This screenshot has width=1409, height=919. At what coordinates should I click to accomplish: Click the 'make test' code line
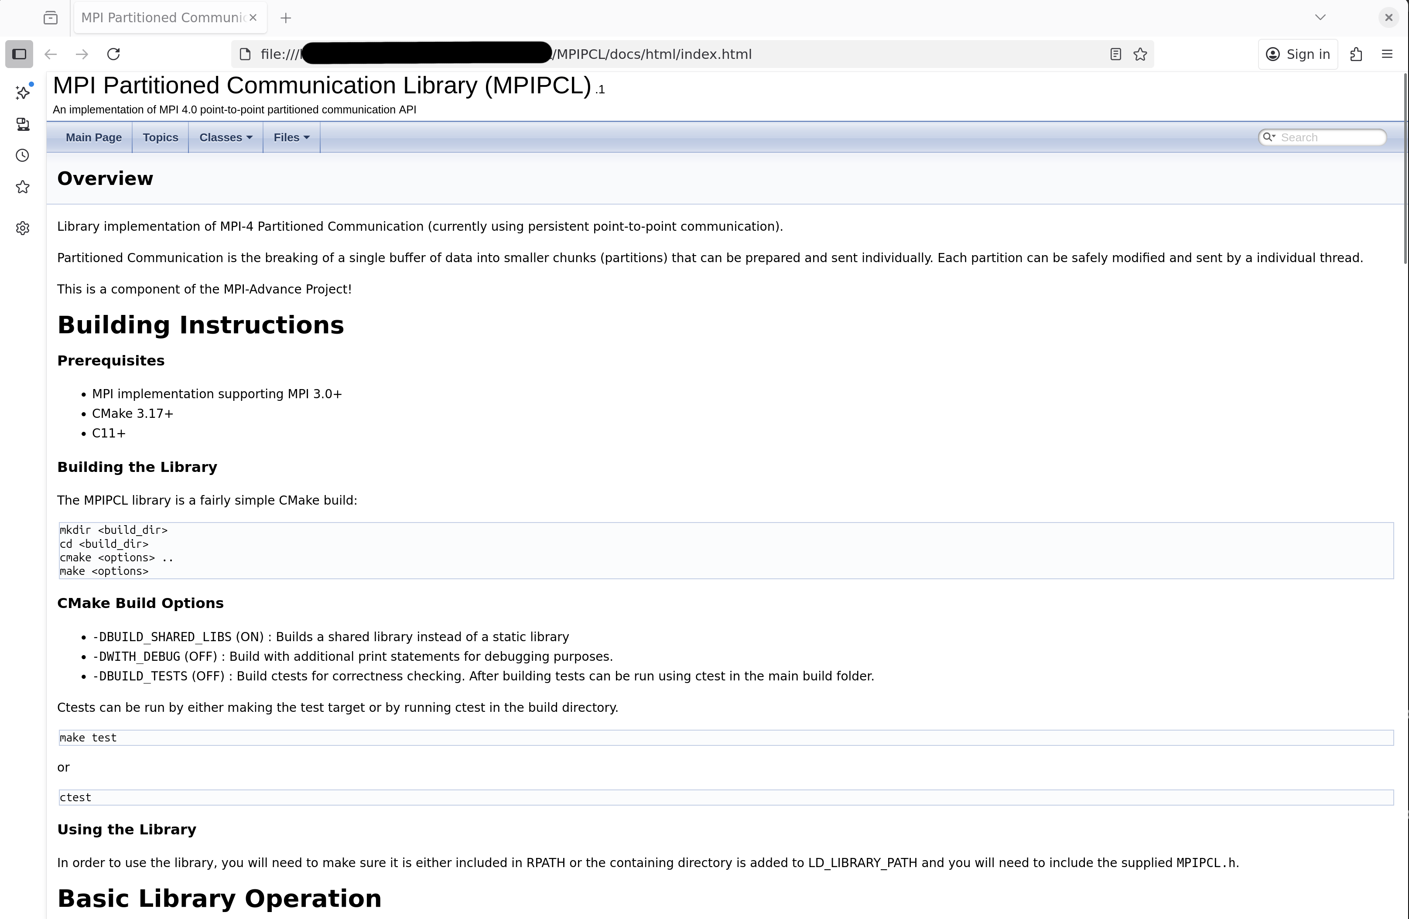(88, 738)
